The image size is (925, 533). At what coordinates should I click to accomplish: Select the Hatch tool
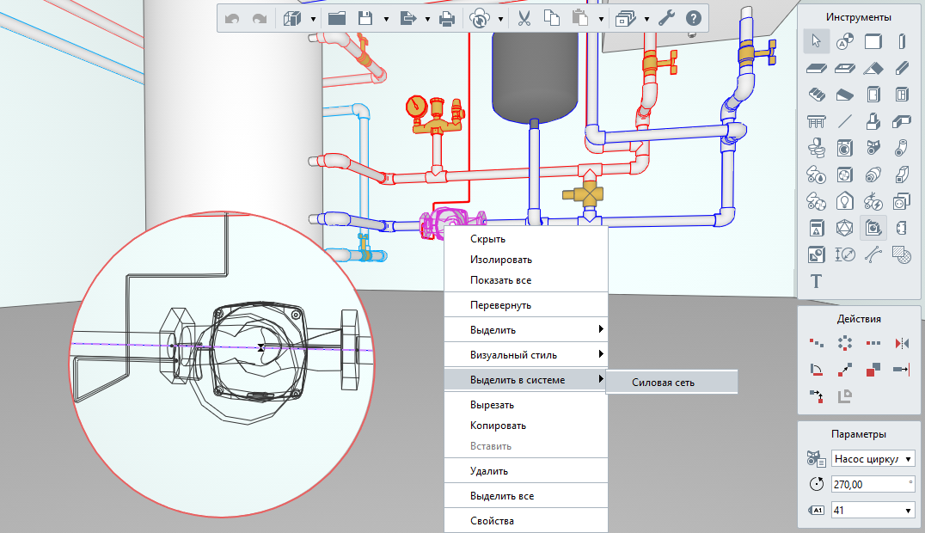point(902,254)
